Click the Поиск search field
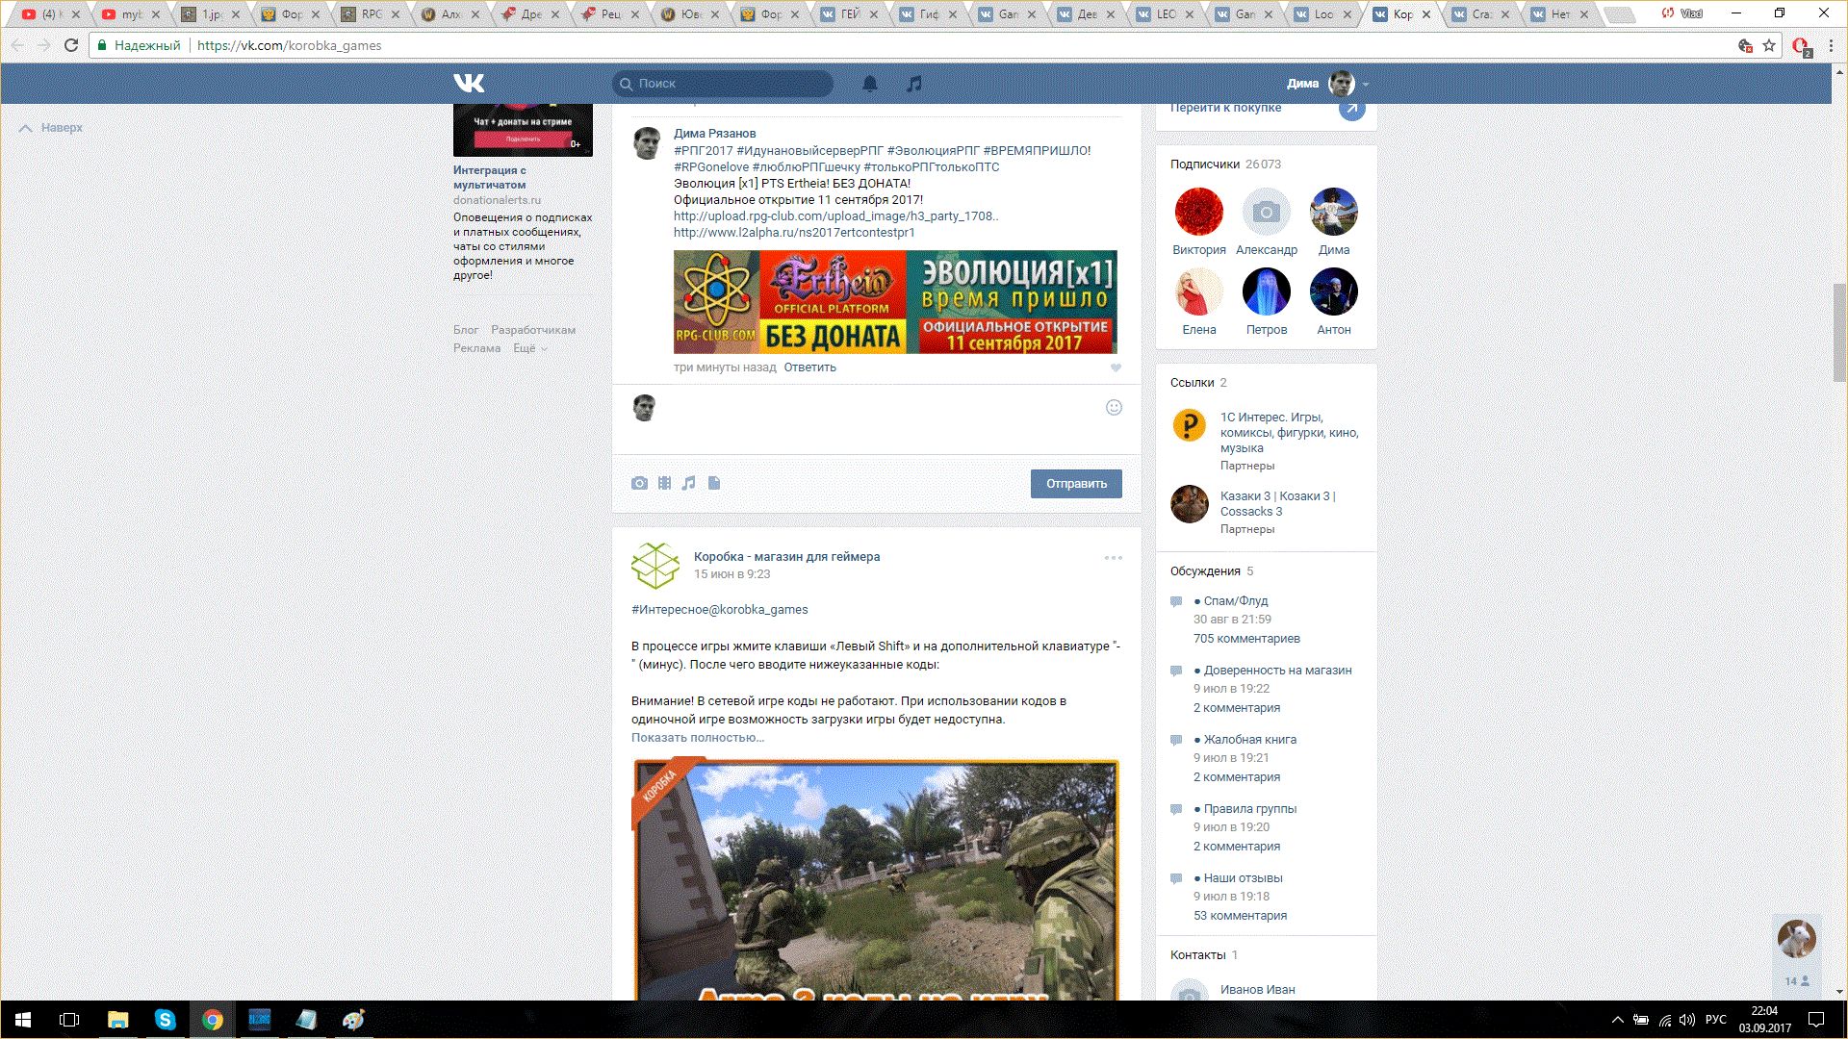The image size is (1848, 1039). (x=723, y=84)
